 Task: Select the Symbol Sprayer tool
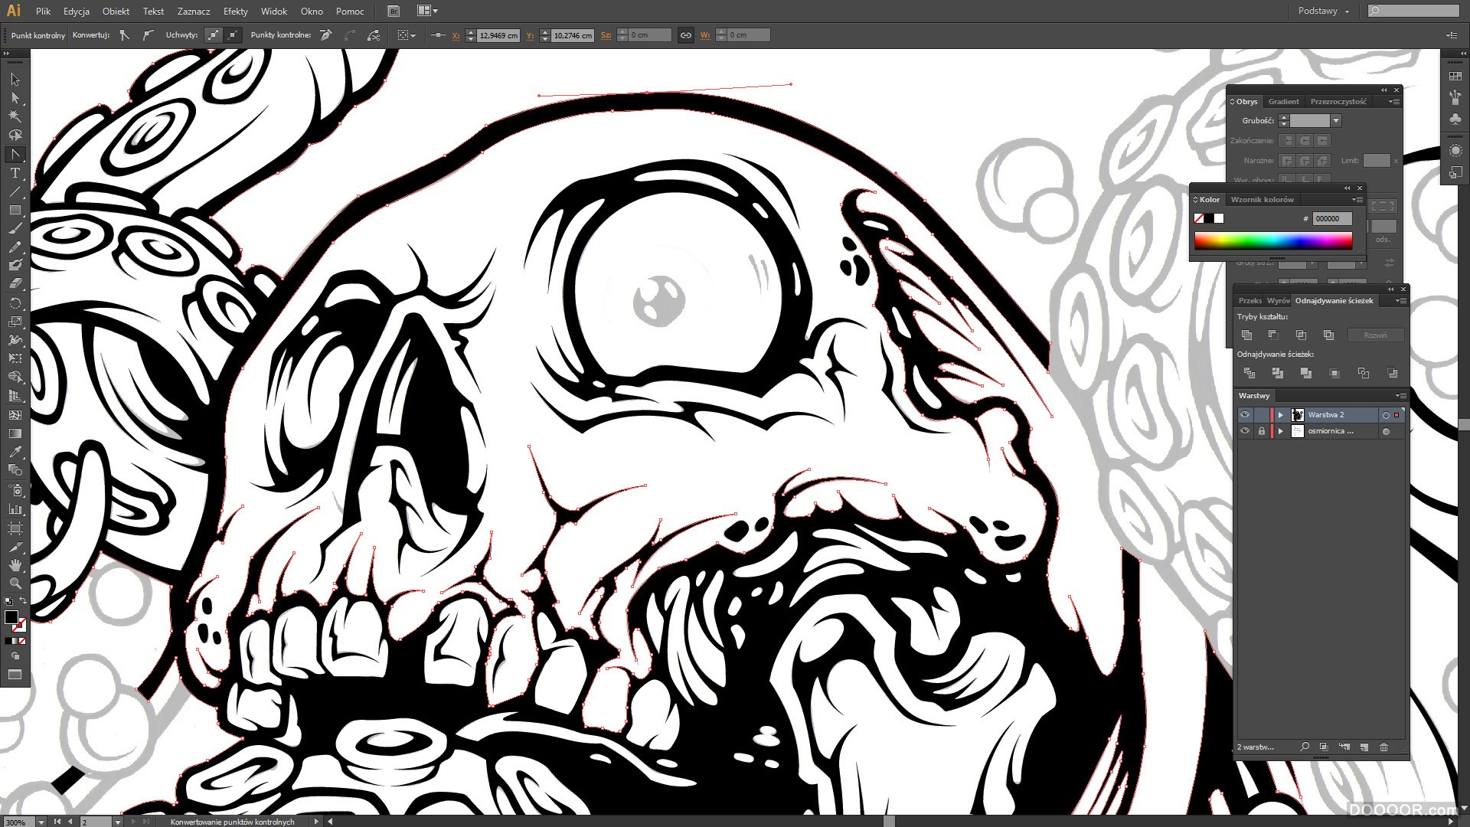(15, 490)
